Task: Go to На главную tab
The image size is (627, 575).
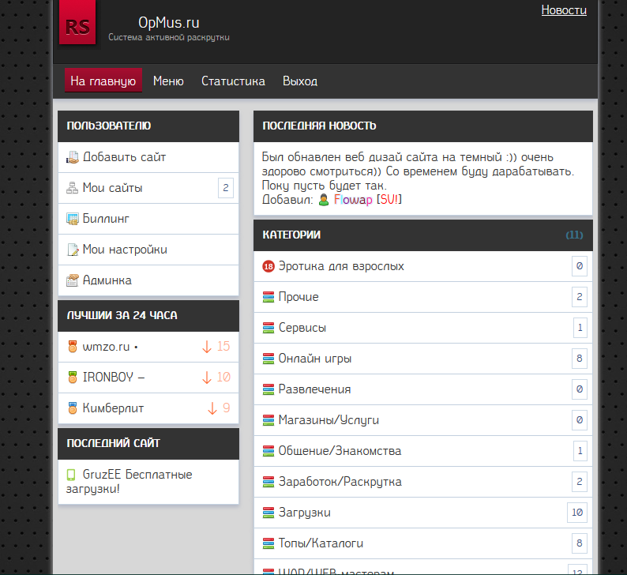Action: point(103,81)
